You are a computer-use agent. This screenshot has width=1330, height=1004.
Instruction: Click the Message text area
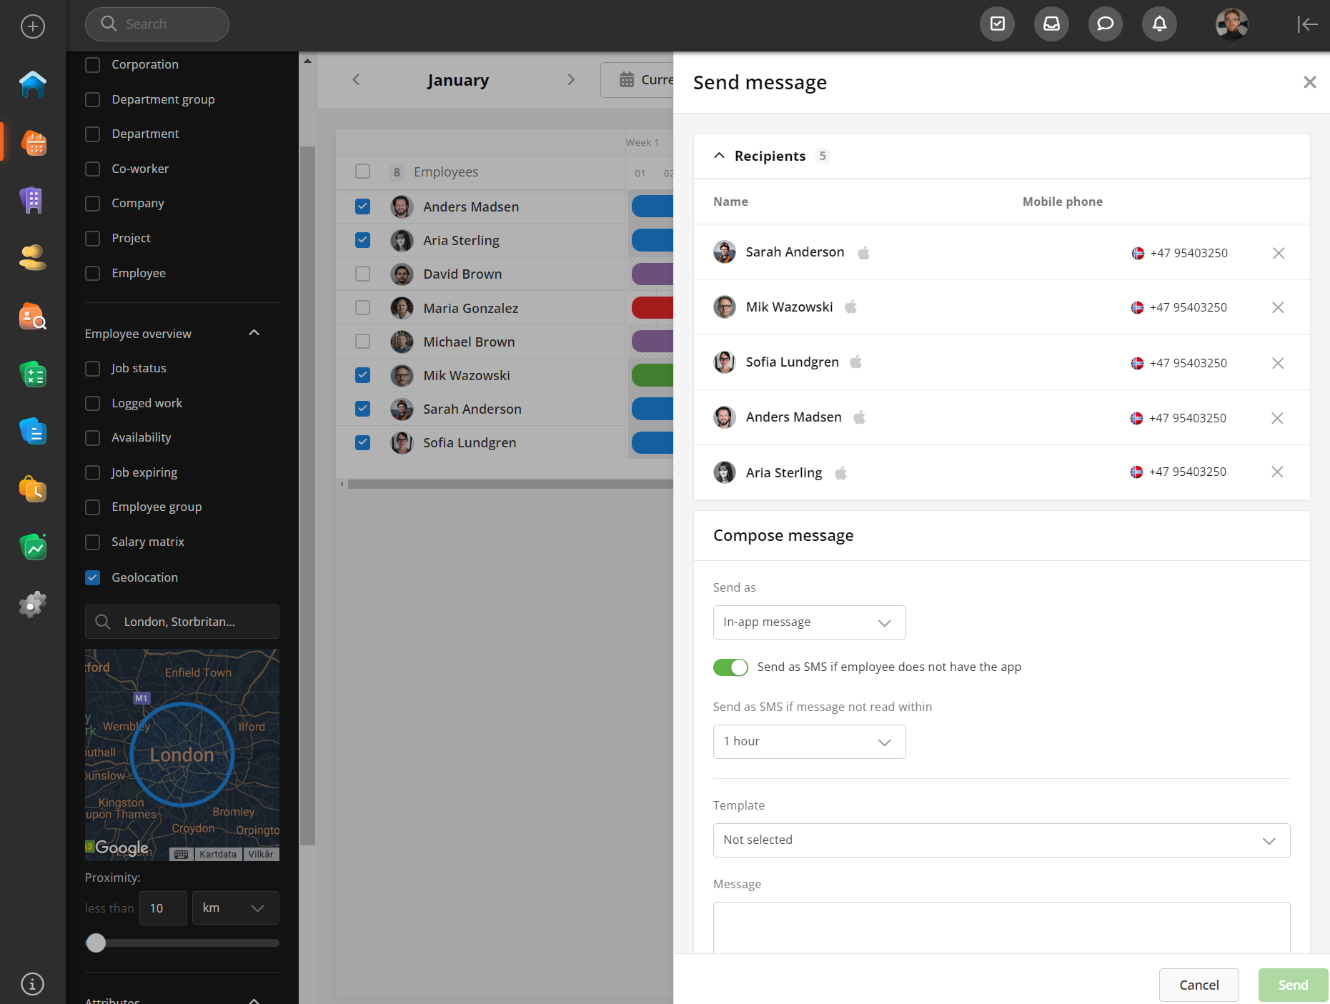pyautogui.click(x=1001, y=928)
